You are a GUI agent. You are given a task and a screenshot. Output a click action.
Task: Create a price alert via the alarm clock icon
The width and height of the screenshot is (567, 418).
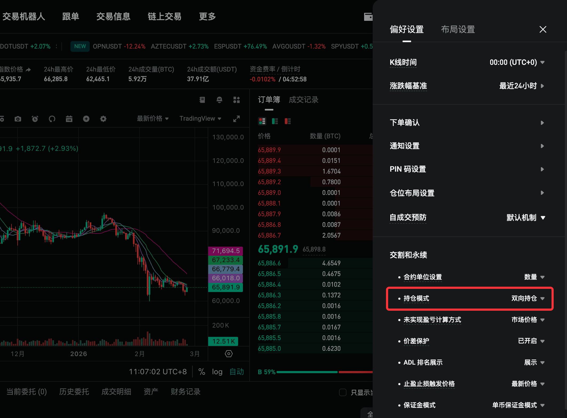(35, 119)
